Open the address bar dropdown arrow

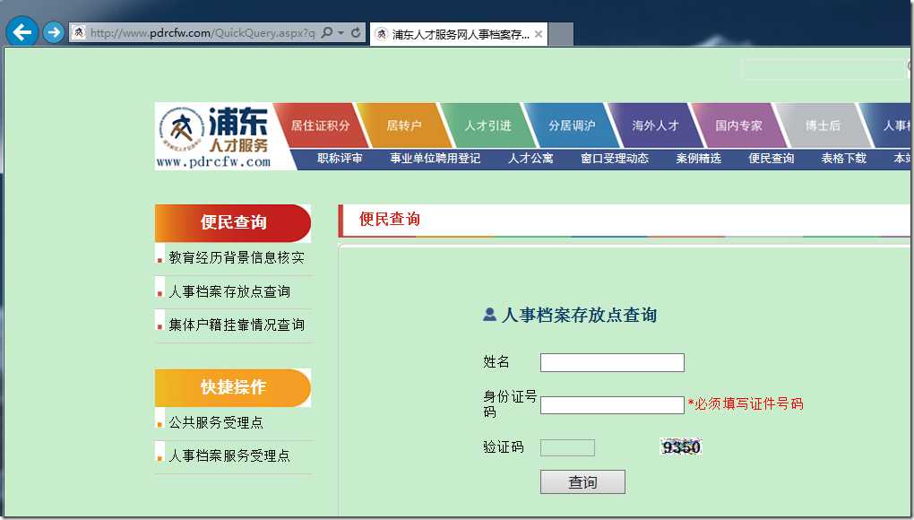tap(341, 32)
